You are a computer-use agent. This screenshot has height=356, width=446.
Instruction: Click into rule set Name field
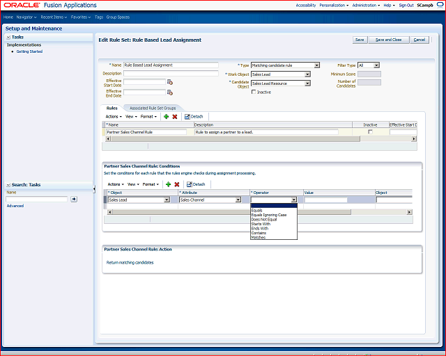171,65
